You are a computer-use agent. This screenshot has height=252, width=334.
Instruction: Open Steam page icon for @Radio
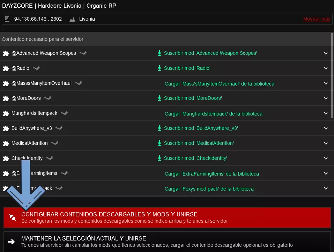pyautogui.click(x=36, y=68)
